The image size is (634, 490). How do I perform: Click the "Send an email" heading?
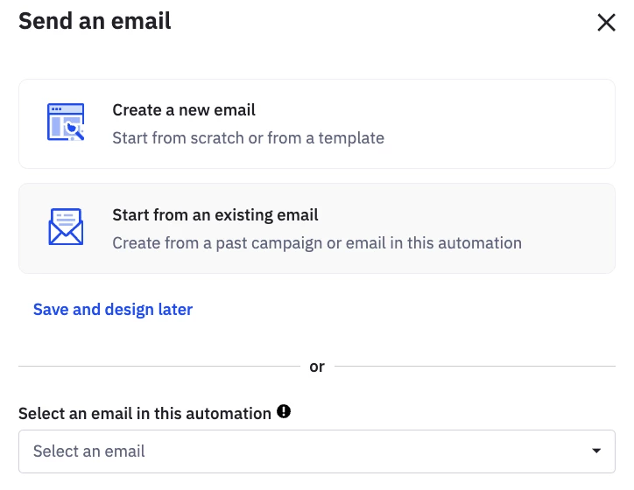pos(95,22)
